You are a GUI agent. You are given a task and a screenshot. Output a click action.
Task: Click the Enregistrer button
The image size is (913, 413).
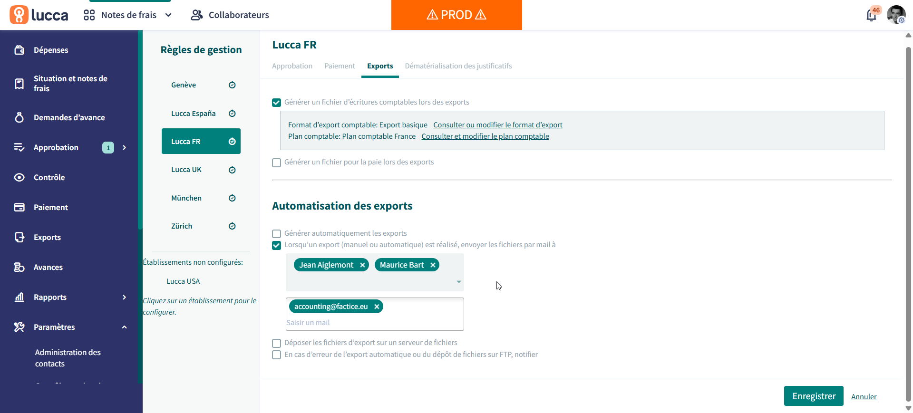pos(814,396)
